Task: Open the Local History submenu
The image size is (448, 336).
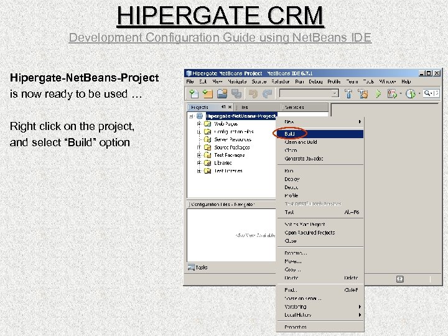Action: 320,315
